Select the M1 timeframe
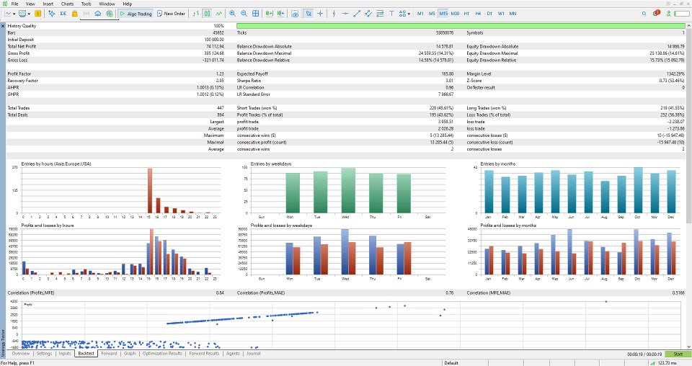The image size is (692, 366). tap(420, 14)
